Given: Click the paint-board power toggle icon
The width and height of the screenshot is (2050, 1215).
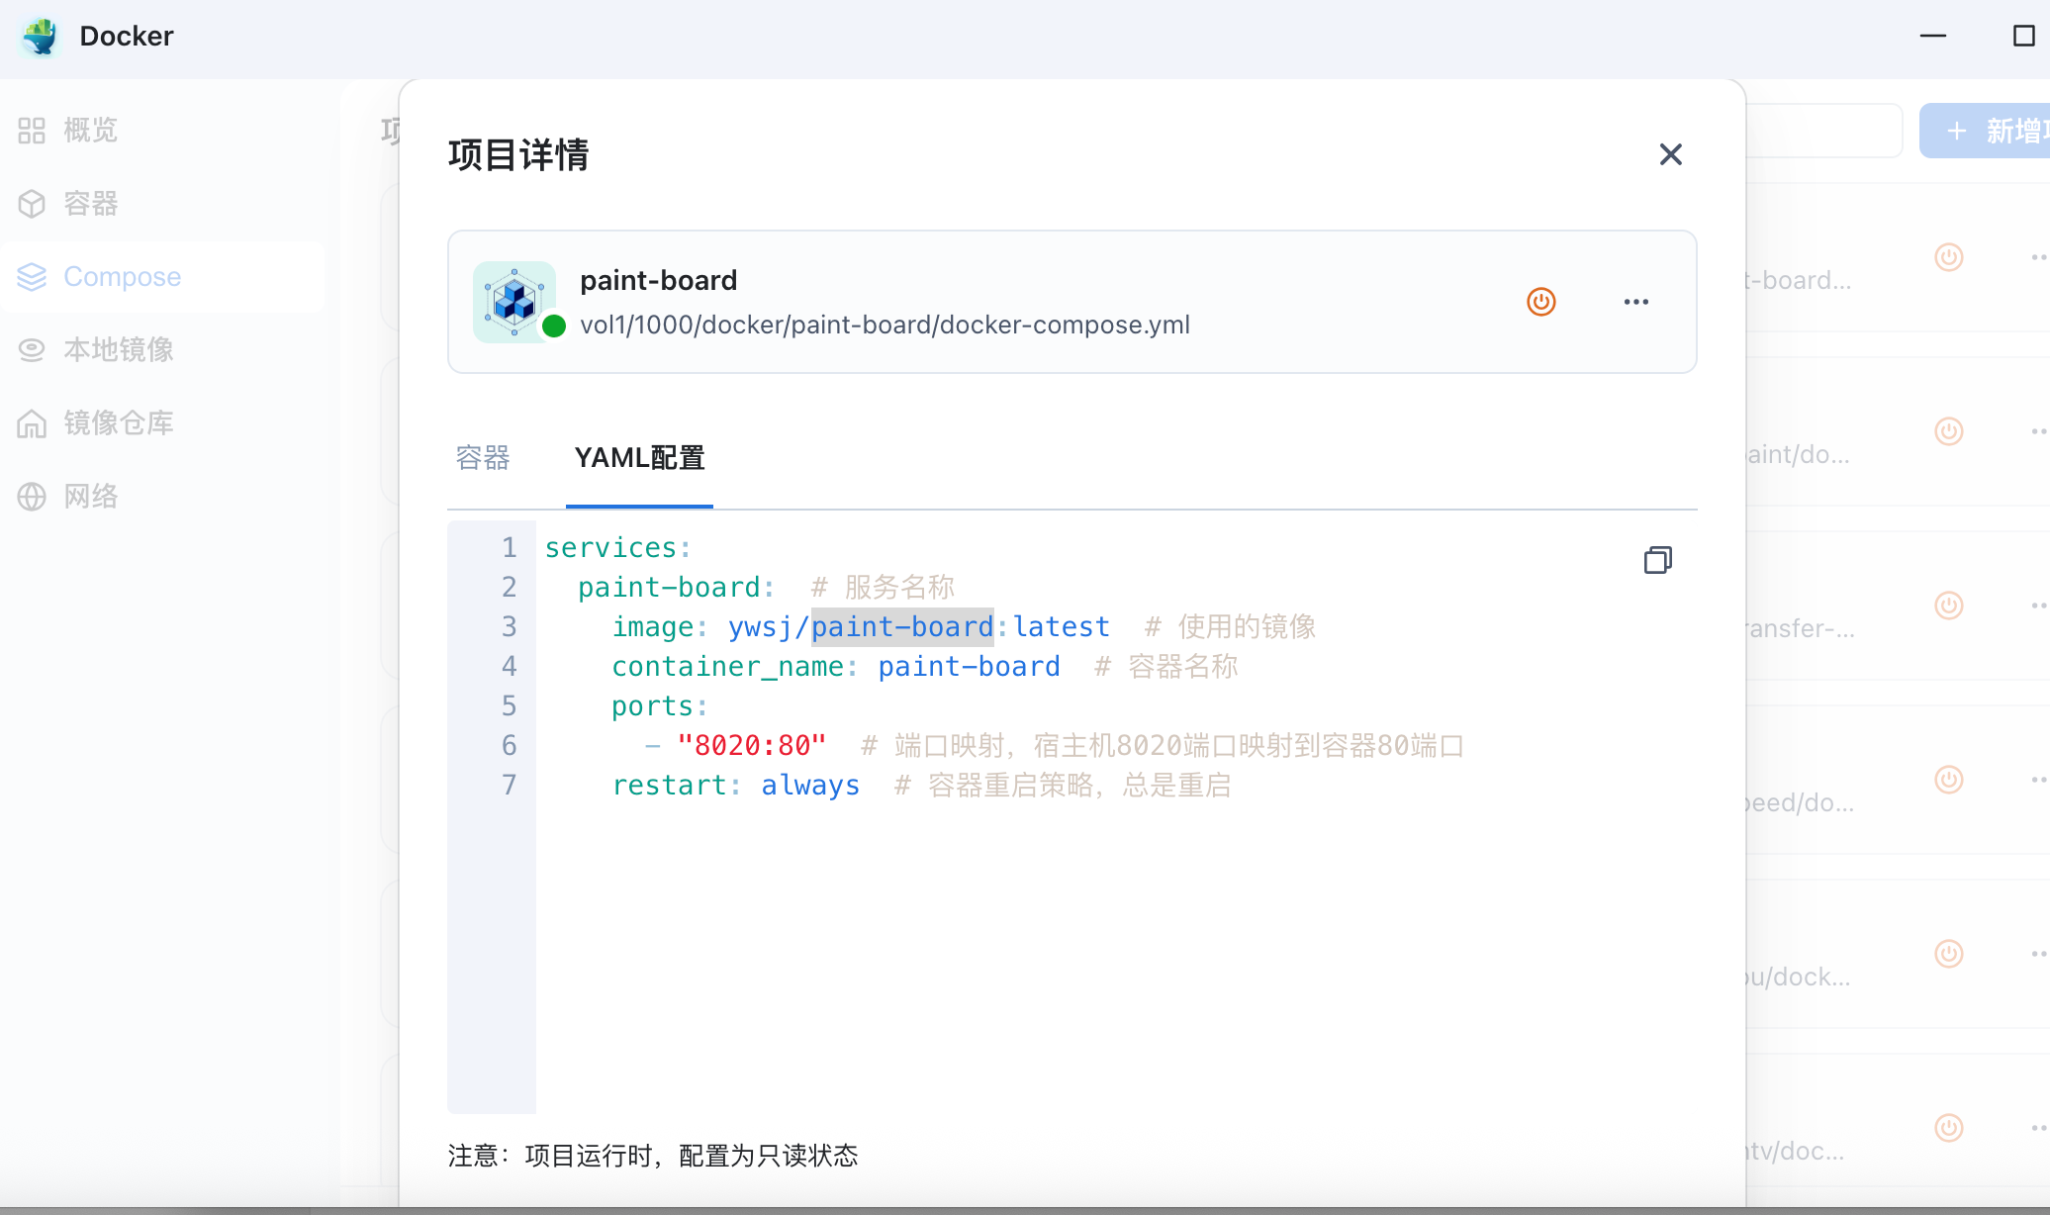Looking at the screenshot, I should [x=1540, y=302].
